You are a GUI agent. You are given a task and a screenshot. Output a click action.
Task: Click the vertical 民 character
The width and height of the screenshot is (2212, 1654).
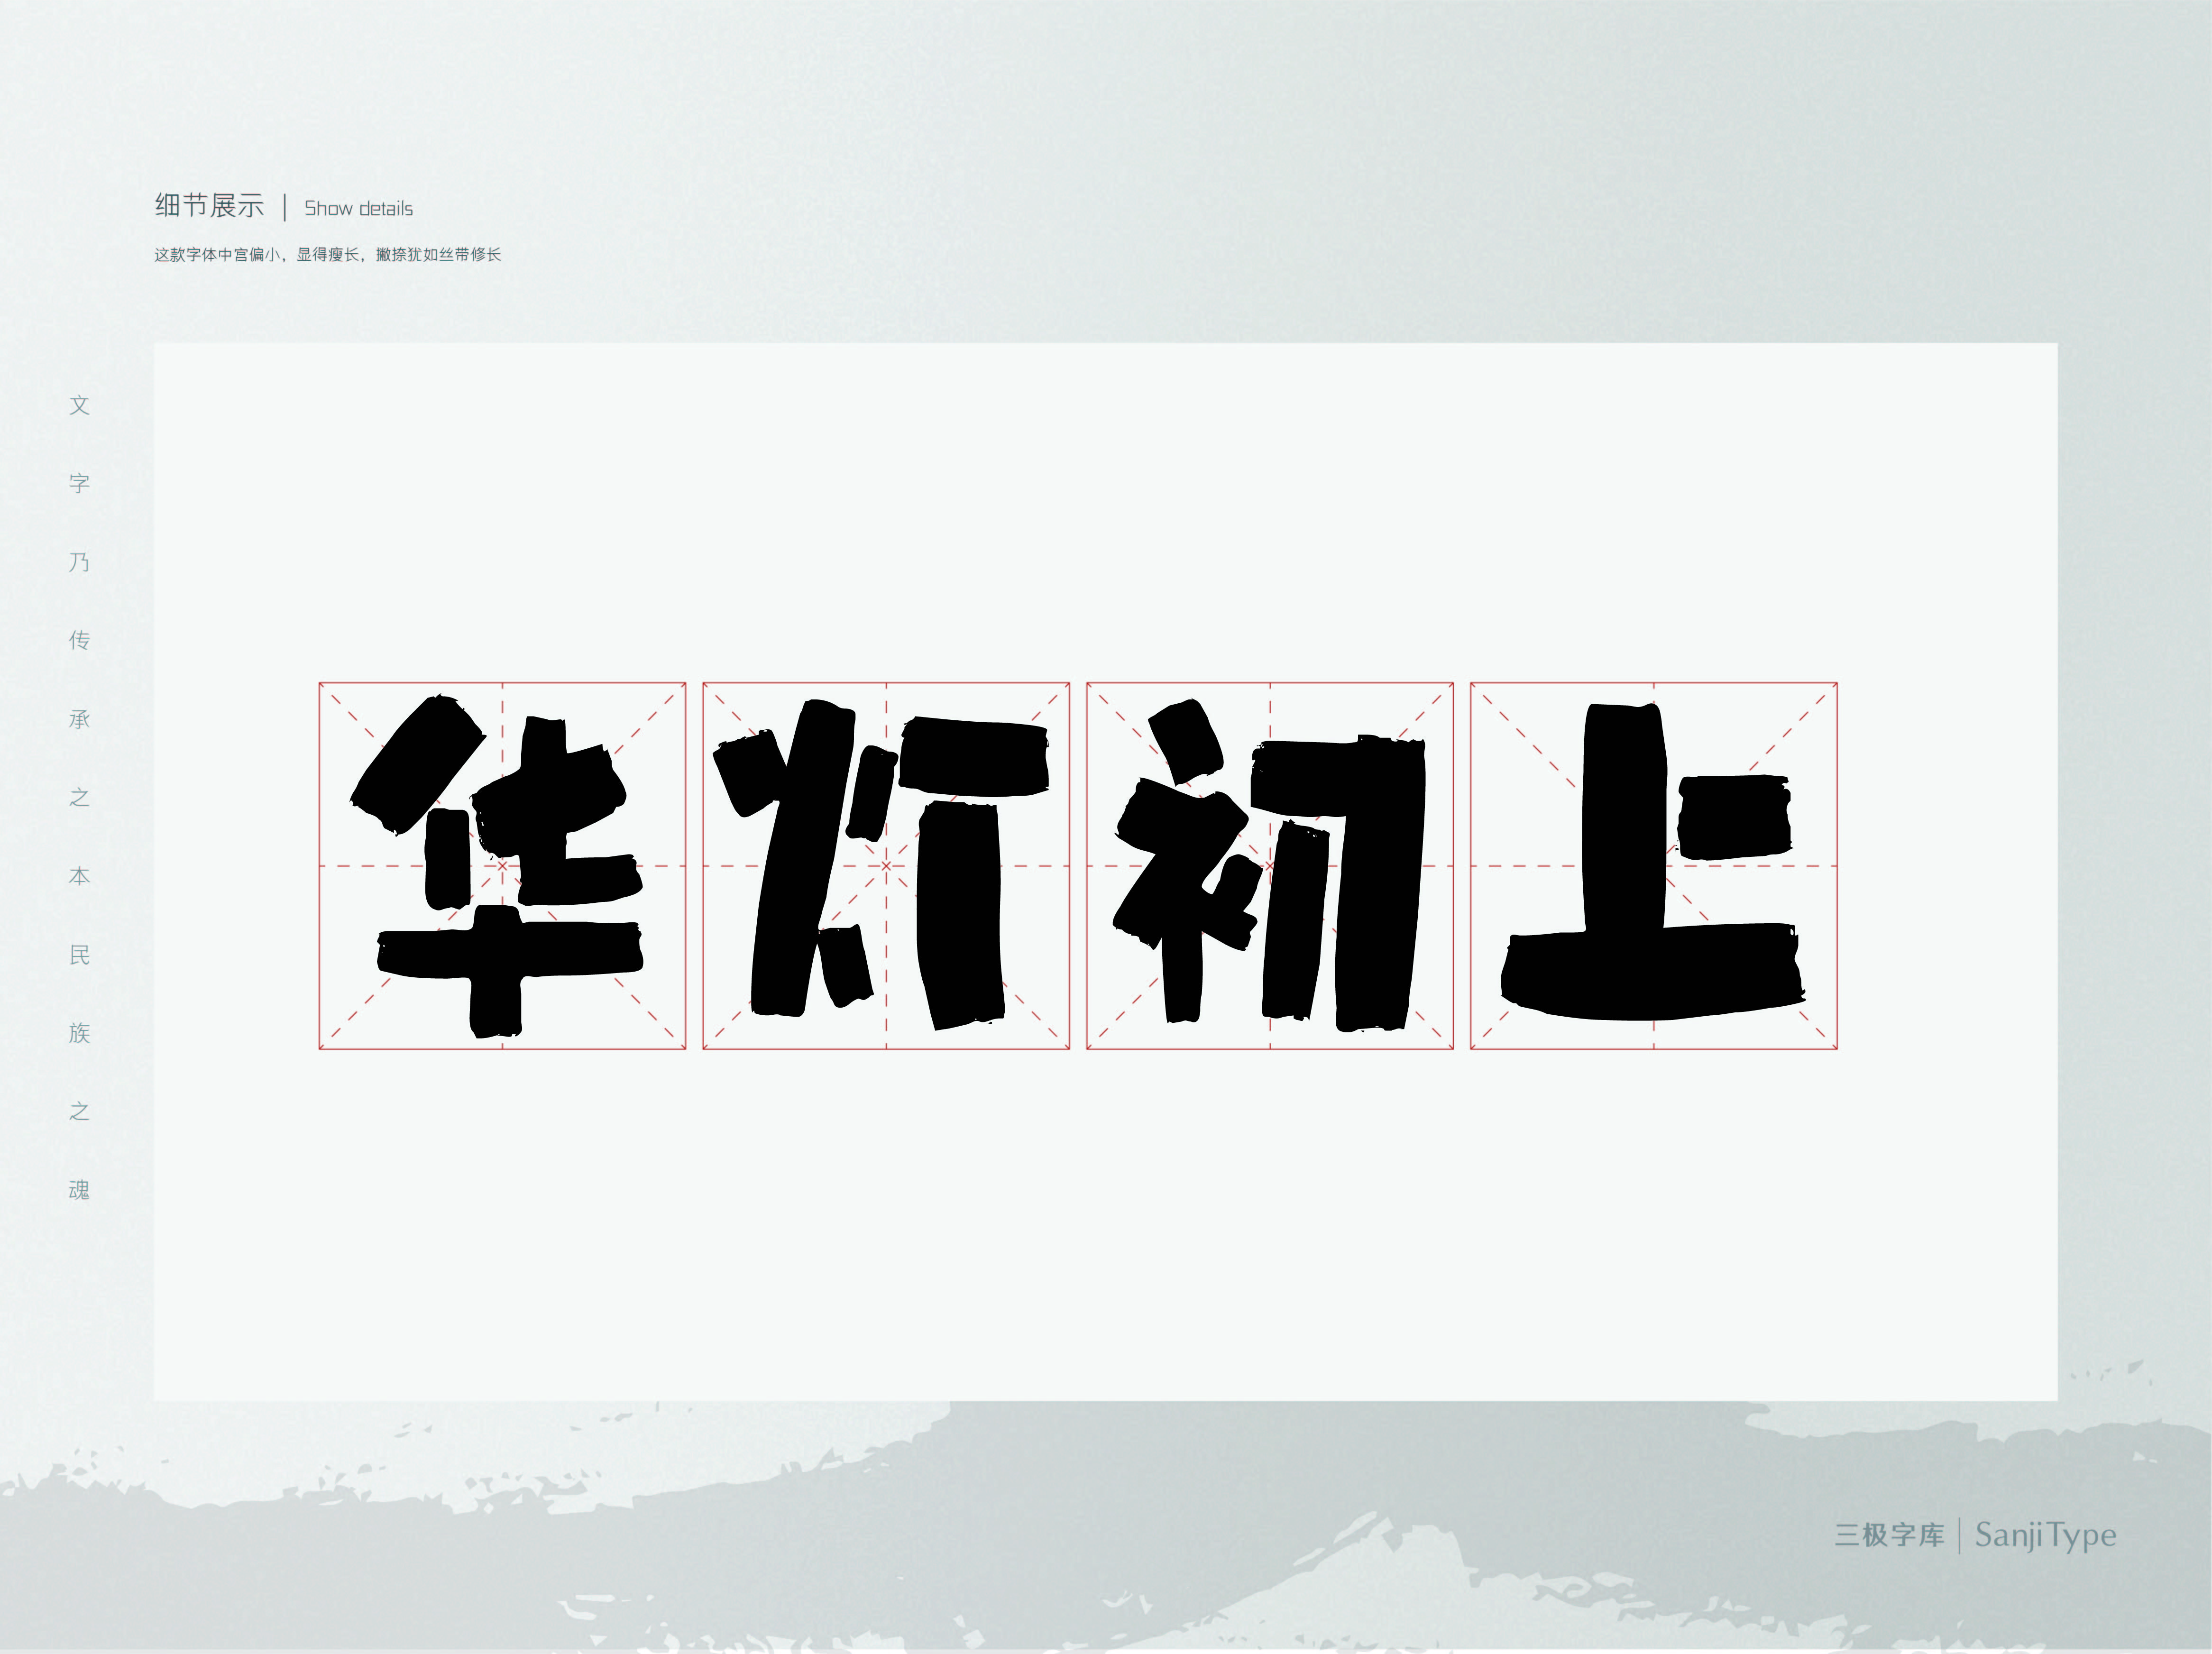point(80,955)
